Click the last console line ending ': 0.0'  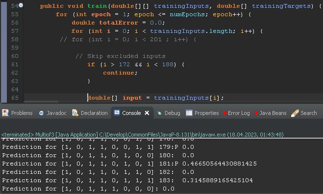coord(88,189)
